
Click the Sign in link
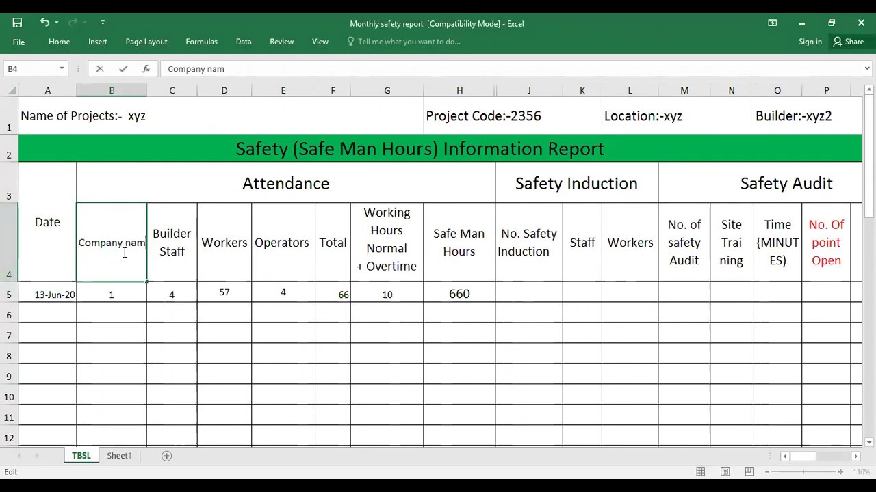coord(810,42)
